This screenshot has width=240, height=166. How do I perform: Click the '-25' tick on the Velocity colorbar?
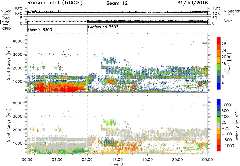click(x=226, y=128)
